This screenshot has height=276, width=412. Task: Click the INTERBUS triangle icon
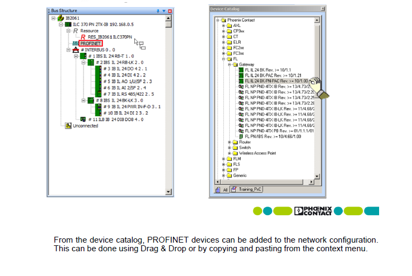[x=75, y=49]
